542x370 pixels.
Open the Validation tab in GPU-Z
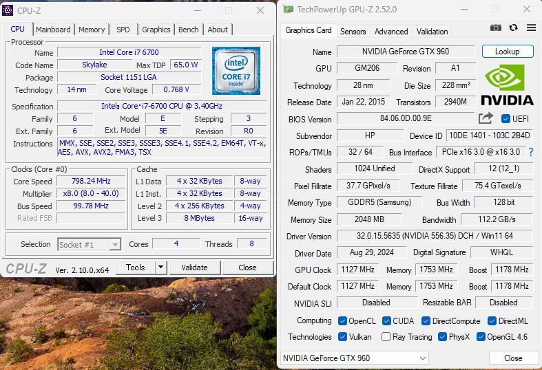tap(432, 32)
